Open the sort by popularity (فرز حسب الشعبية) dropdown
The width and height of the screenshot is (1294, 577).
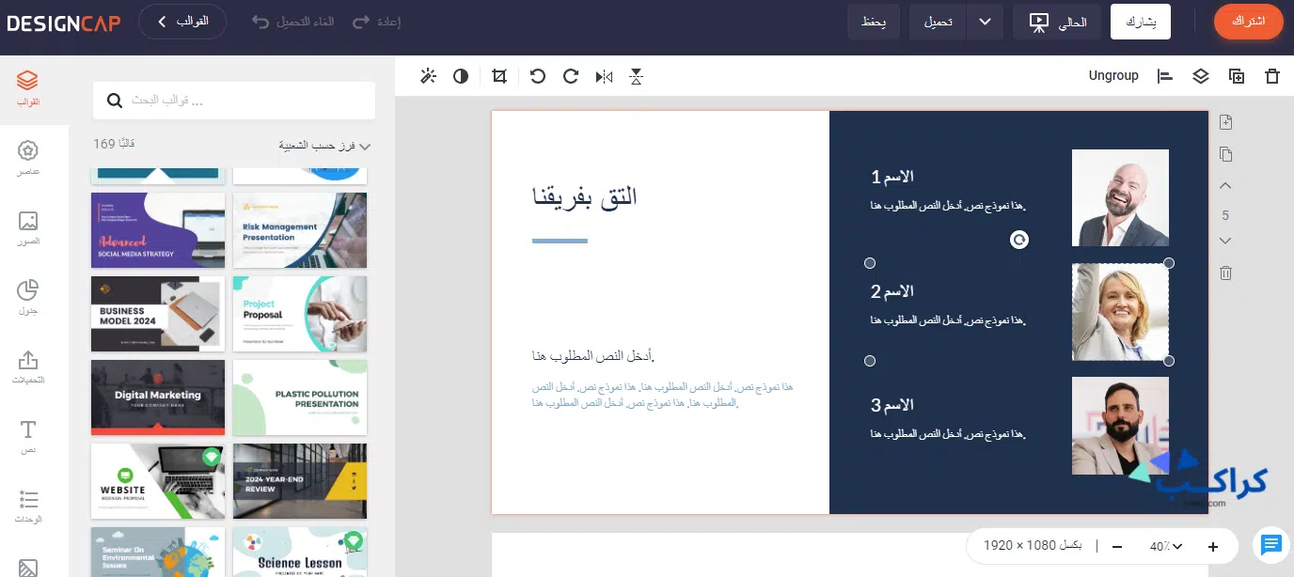click(324, 146)
